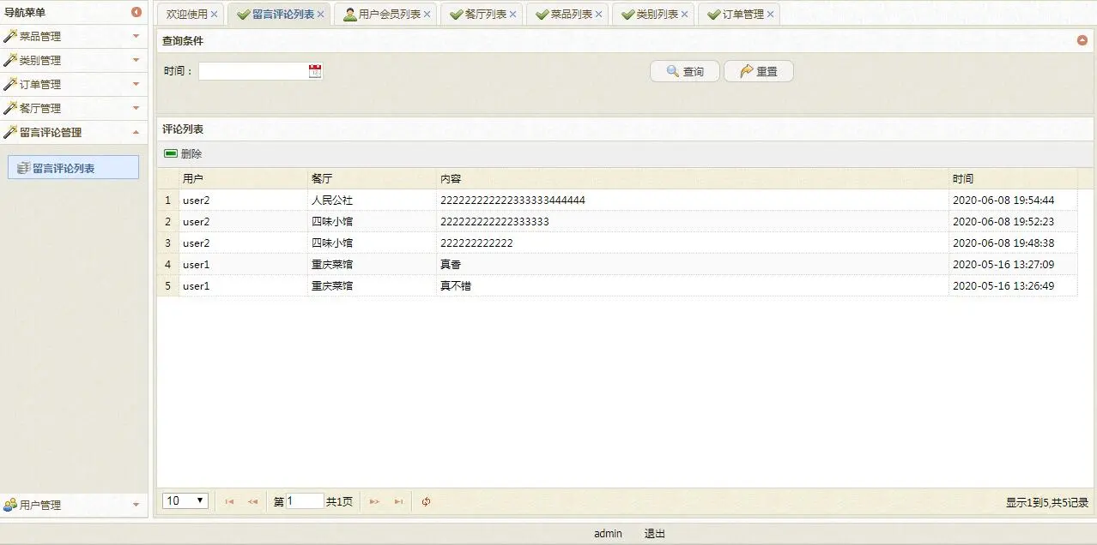Screen dimensions: 1097x545
Task: Click the 查询 search button
Action: tap(685, 71)
